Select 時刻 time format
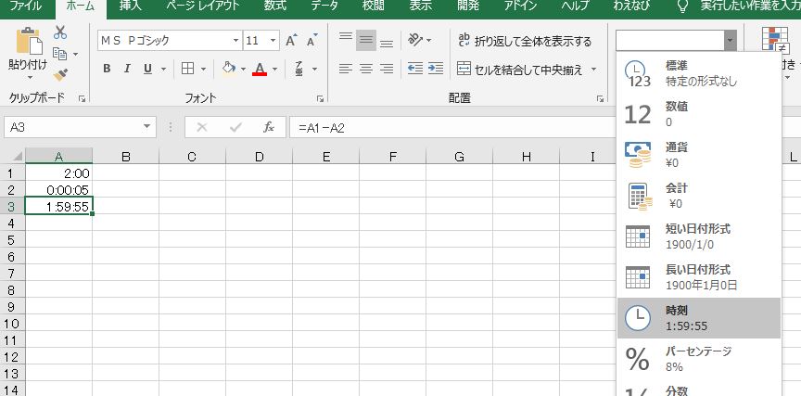This screenshot has width=801, height=396. pyautogui.click(x=699, y=318)
